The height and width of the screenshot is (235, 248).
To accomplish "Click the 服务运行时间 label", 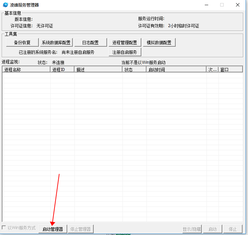I will (x=151, y=19).
